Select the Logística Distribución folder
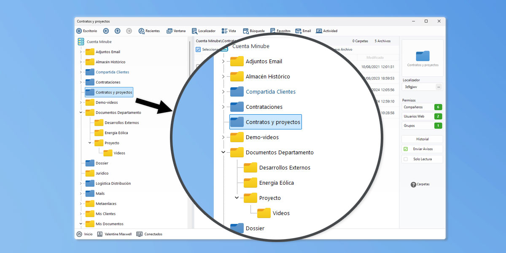Screen dimensions: 506x253 coord(108,183)
